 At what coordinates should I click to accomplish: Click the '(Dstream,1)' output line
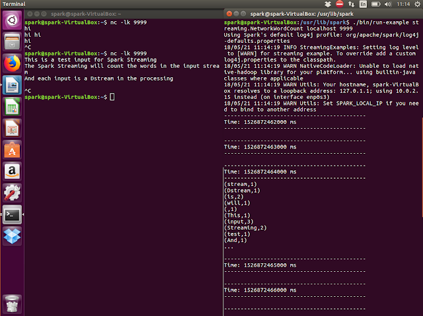pos(242,191)
